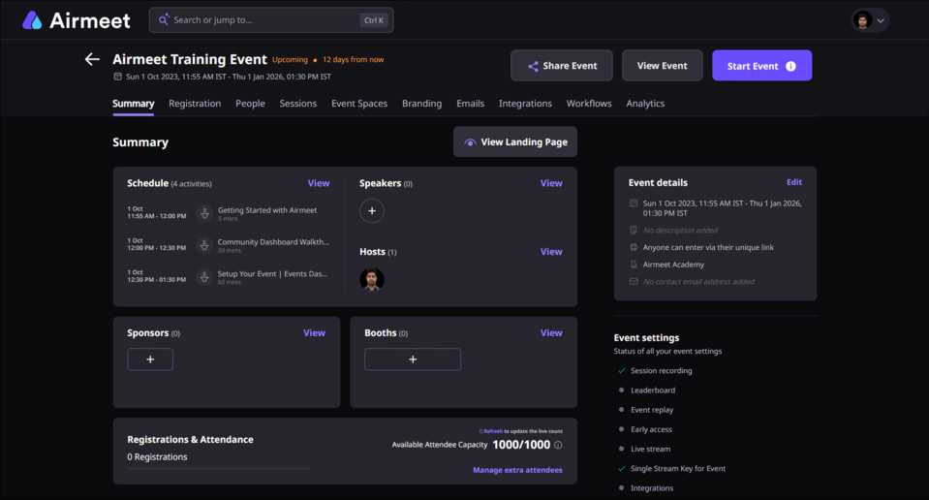This screenshot has width=929, height=500.
Task: Click the add speaker plus icon
Action: click(x=372, y=211)
